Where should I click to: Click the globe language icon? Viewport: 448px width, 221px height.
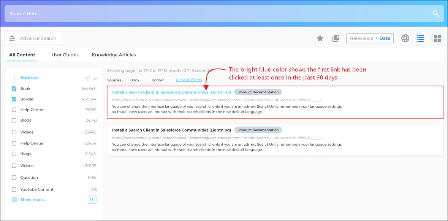(405, 38)
